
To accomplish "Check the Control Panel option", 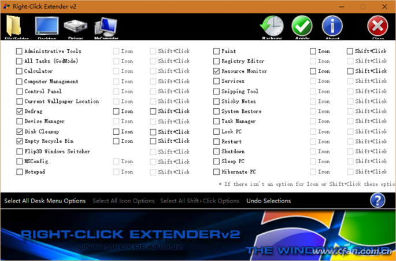I will tap(19, 91).
